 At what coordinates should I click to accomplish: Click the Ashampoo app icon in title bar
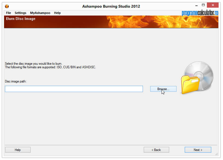pyautogui.click(x=7, y=6)
